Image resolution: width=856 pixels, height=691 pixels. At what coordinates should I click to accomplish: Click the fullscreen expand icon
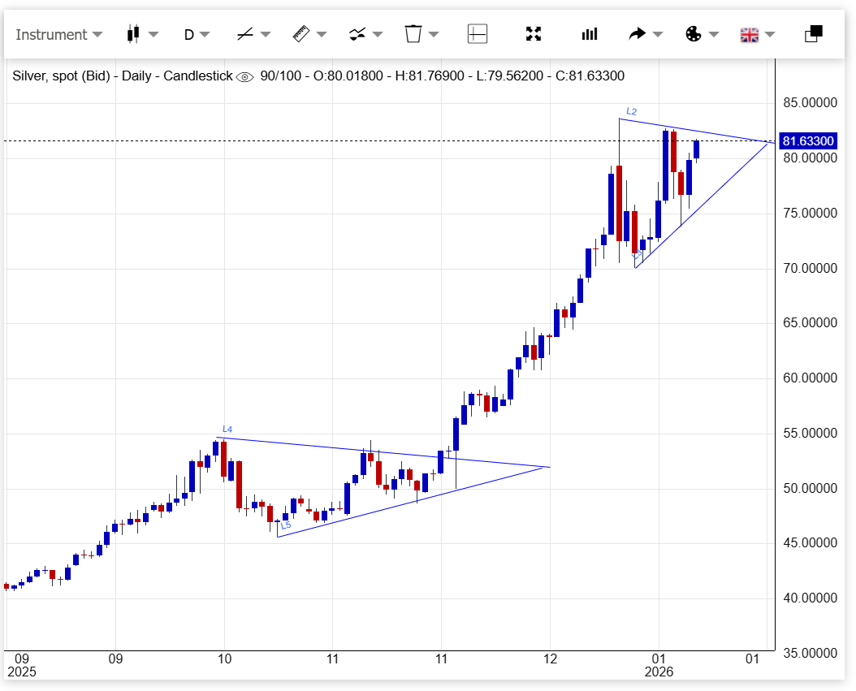coord(534,34)
